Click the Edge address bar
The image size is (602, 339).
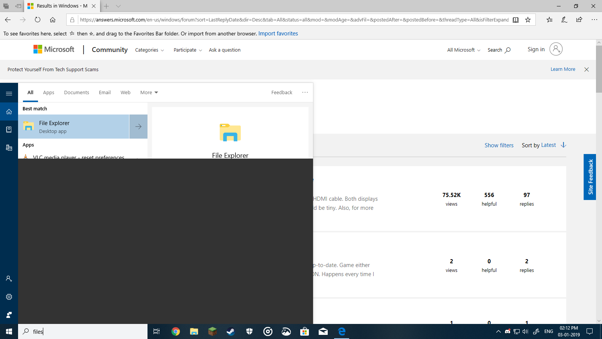294,20
